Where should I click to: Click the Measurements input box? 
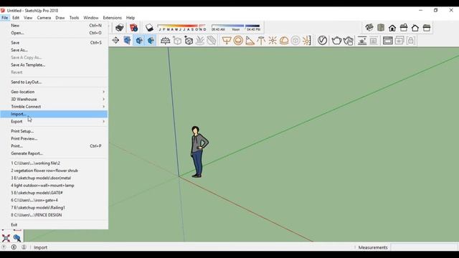click(424, 247)
